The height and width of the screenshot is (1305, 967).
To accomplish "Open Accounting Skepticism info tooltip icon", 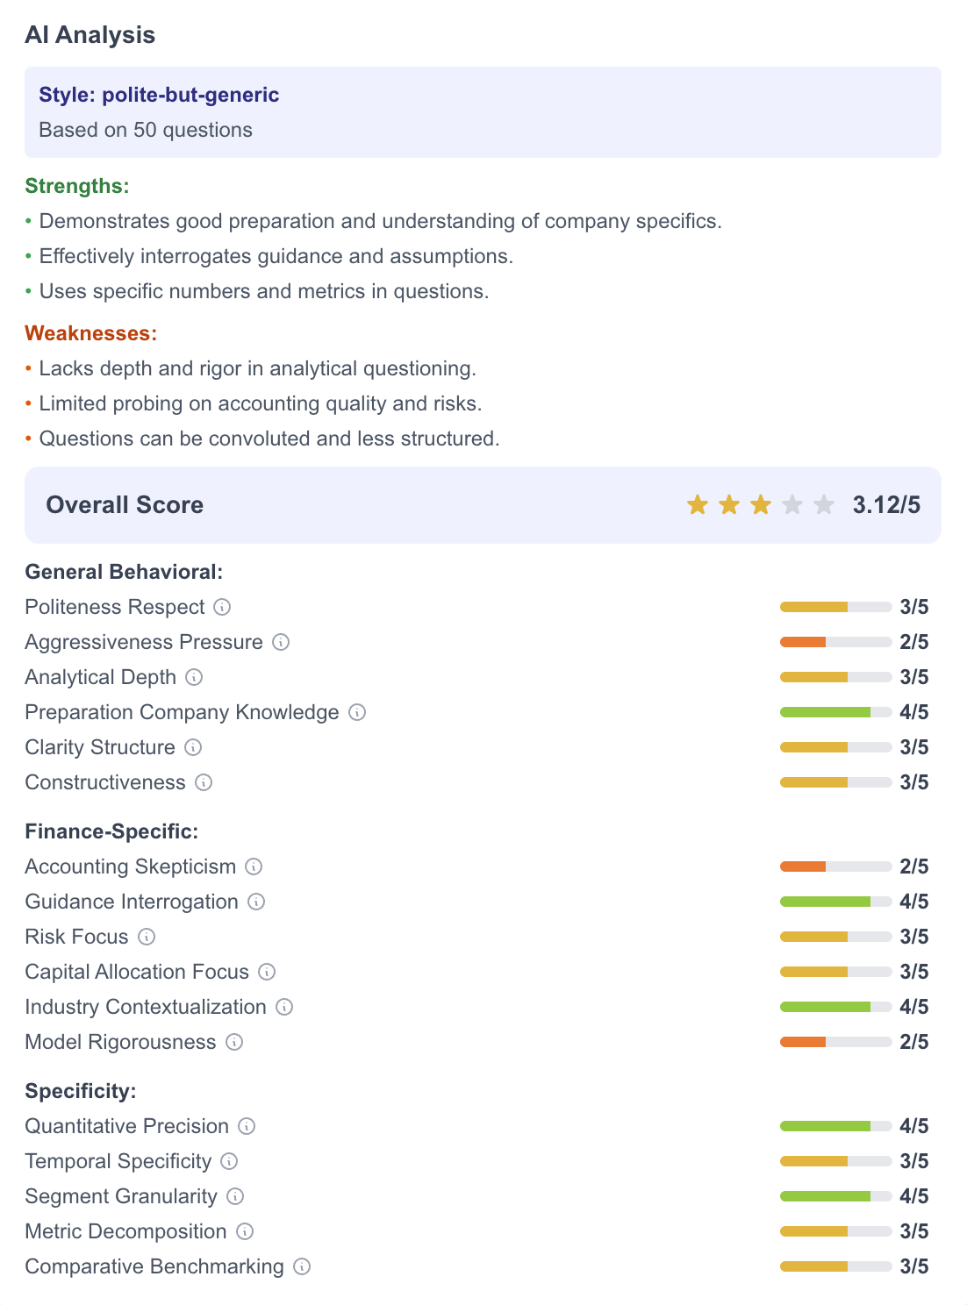I will pyautogui.click(x=254, y=866).
